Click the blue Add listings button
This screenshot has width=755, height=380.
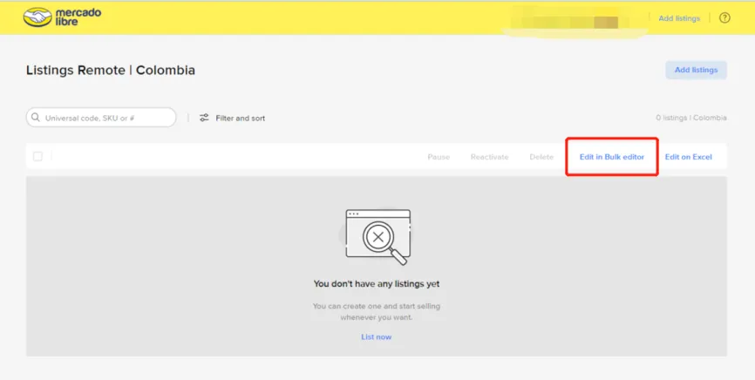click(696, 70)
